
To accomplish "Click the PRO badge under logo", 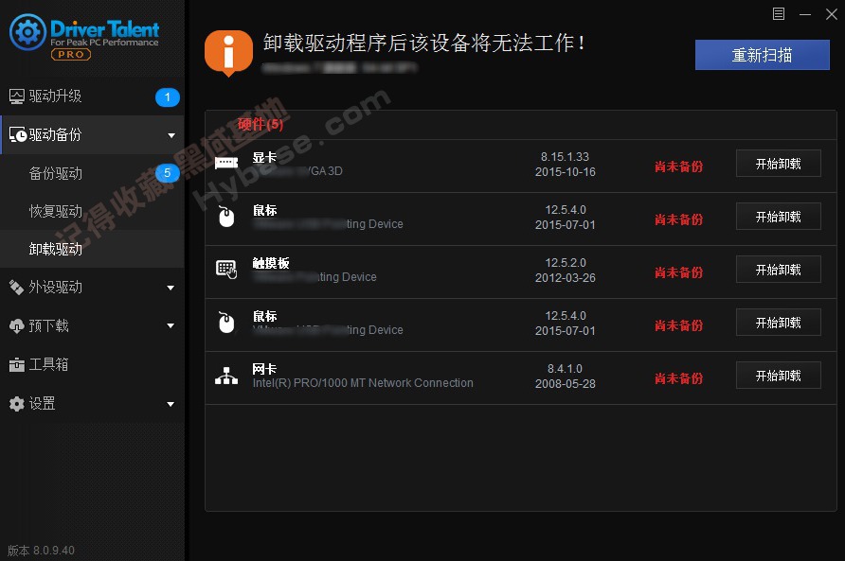I will click(71, 54).
